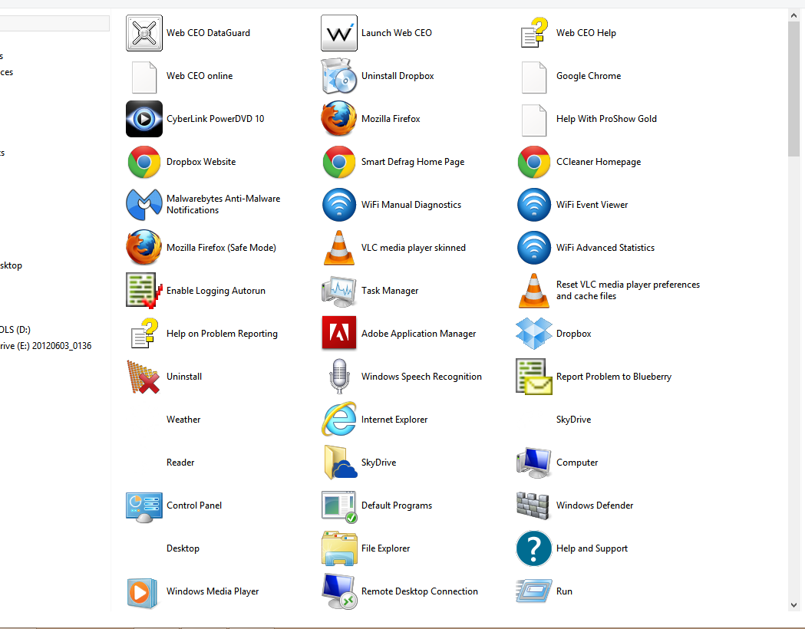
Task: Open Remote Desktop Connection icon
Action: pyautogui.click(x=339, y=591)
